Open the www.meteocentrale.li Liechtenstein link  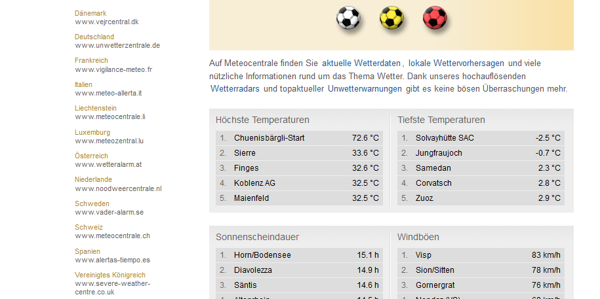110,116
